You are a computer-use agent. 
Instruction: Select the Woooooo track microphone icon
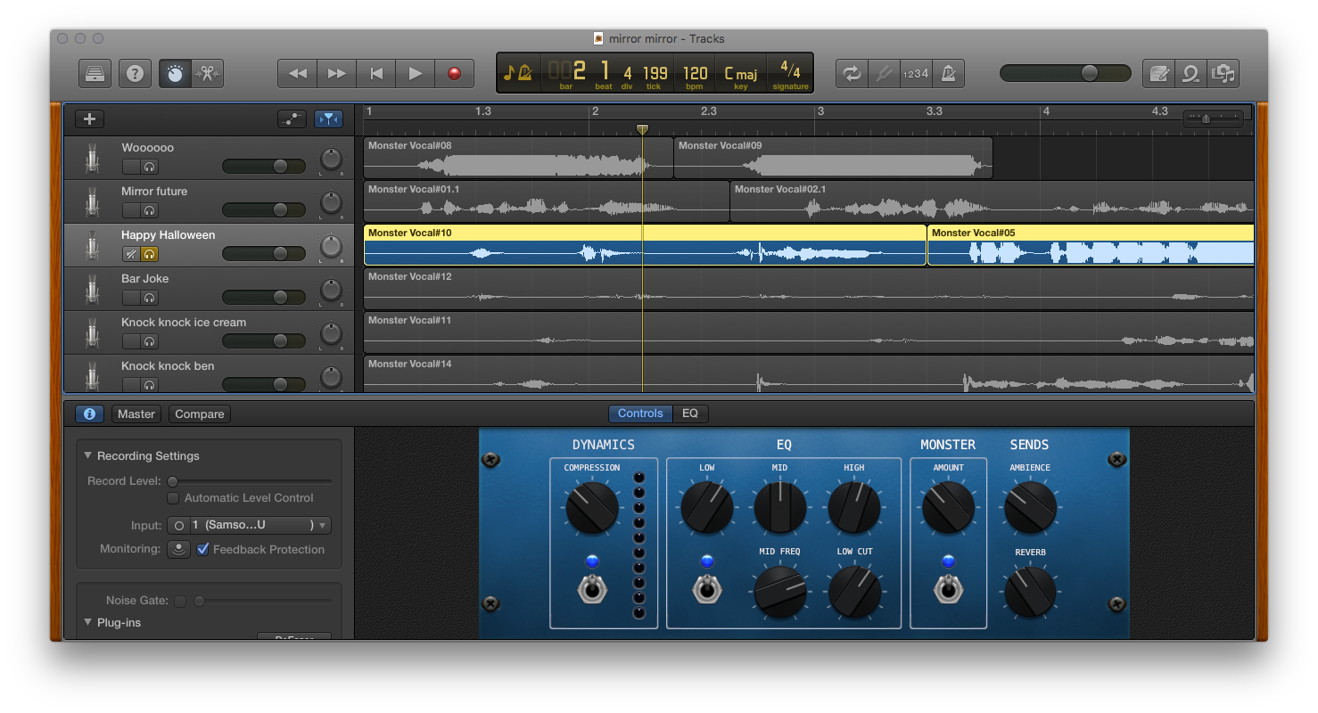[x=92, y=159]
